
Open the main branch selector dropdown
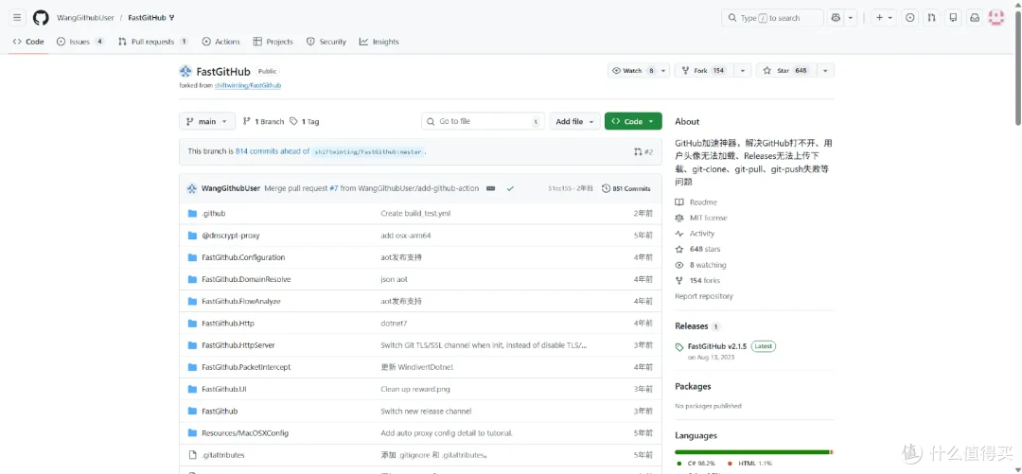(207, 121)
